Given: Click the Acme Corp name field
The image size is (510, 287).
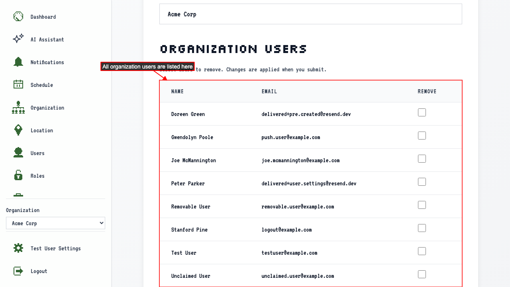Looking at the screenshot, I should [311, 14].
